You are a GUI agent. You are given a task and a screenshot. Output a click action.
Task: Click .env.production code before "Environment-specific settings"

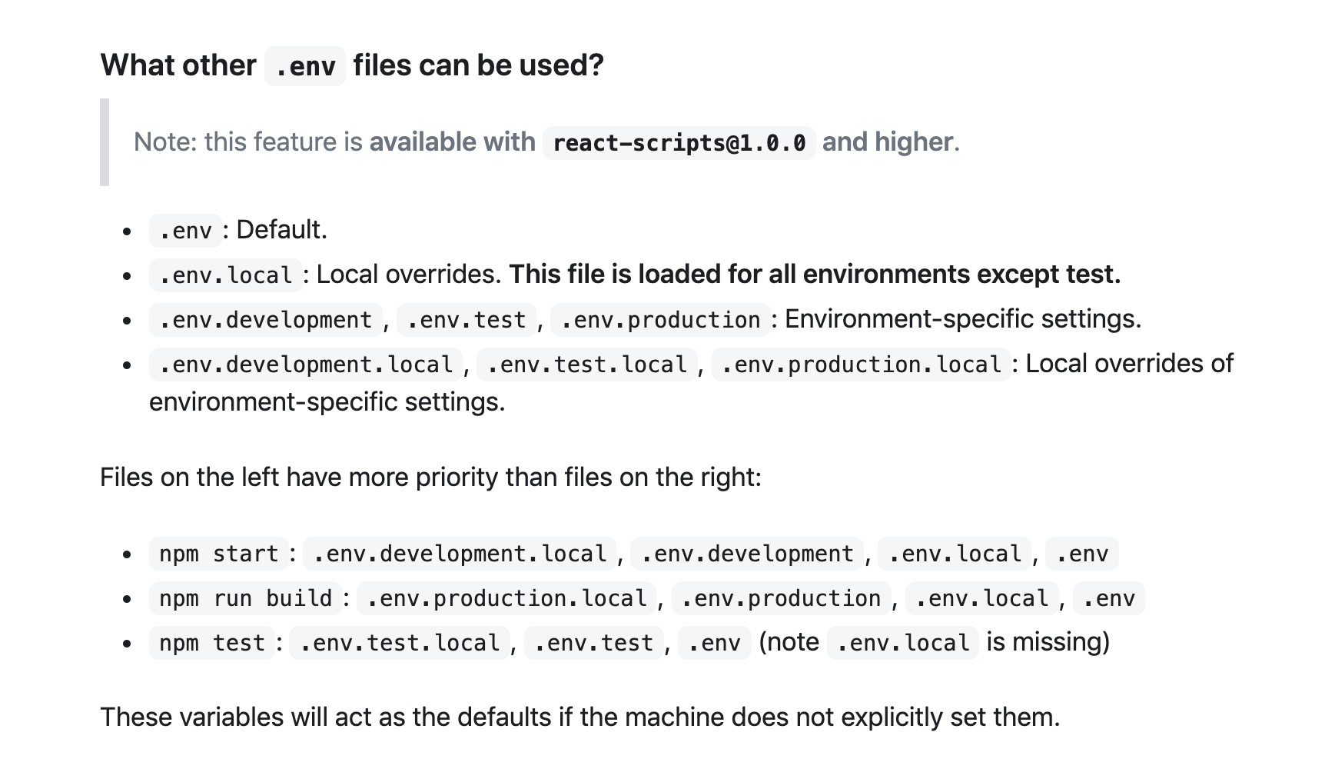click(660, 319)
